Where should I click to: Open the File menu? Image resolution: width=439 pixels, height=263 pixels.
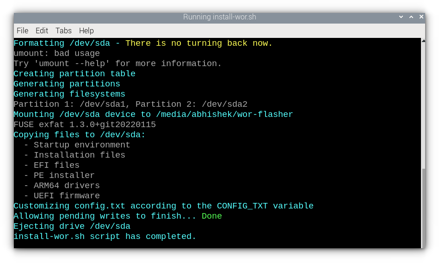coord(22,31)
